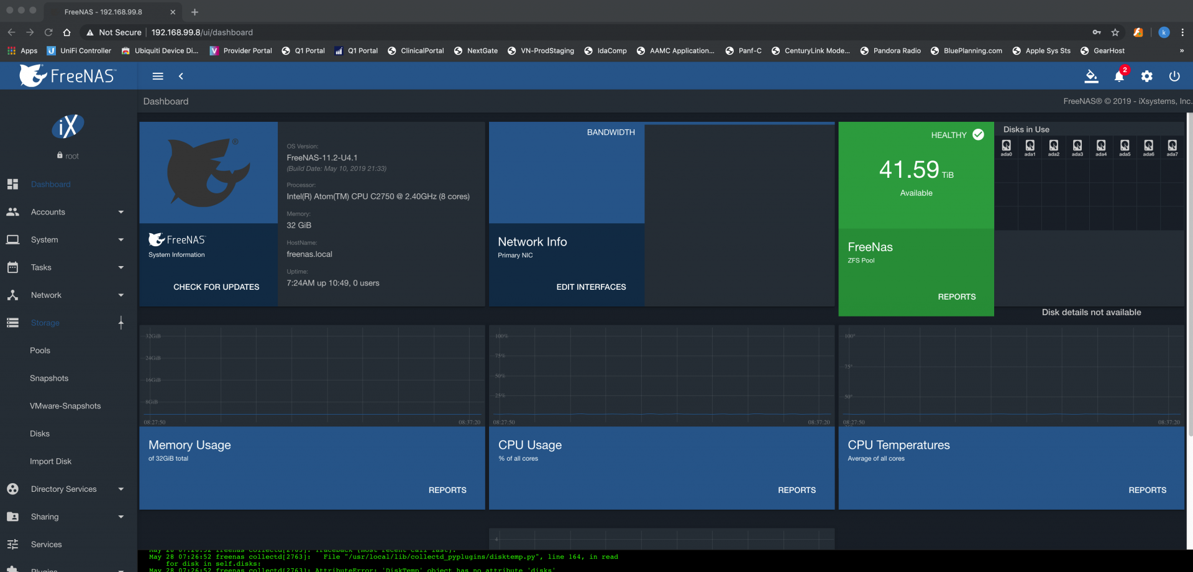This screenshot has height=572, width=1193.
Task: Open the Provider Portal bookmark
Action: coord(241,51)
